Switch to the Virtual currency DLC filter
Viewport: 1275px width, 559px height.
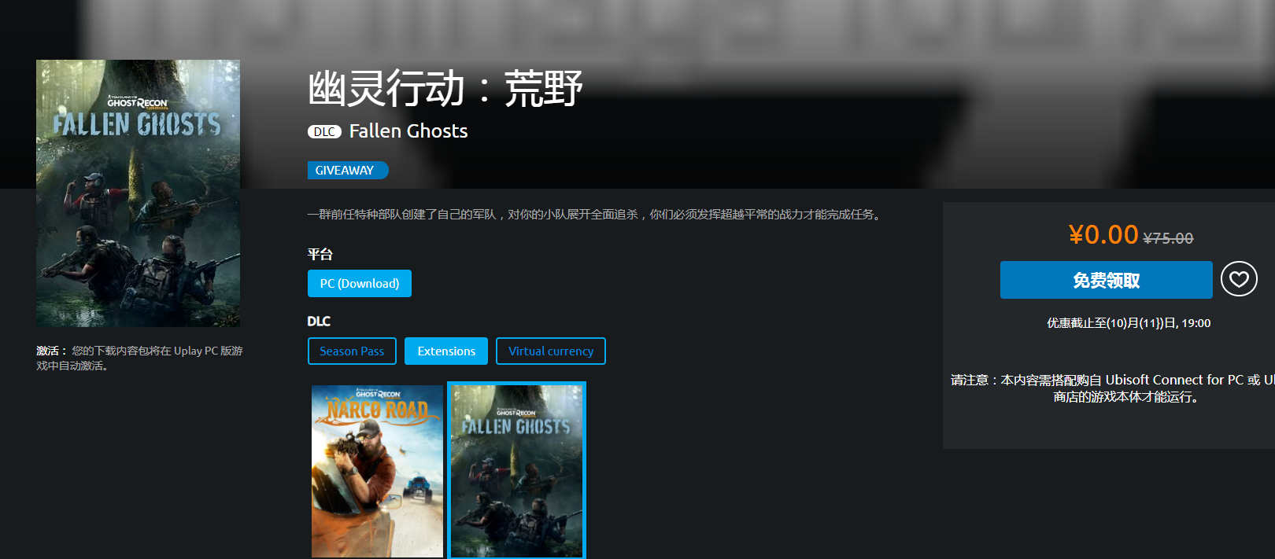551,351
